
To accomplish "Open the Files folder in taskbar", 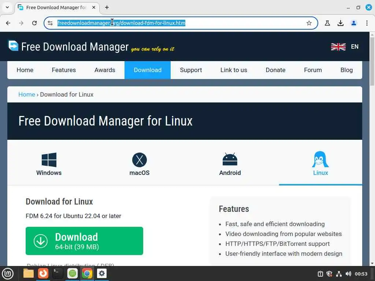I will (29, 273).
